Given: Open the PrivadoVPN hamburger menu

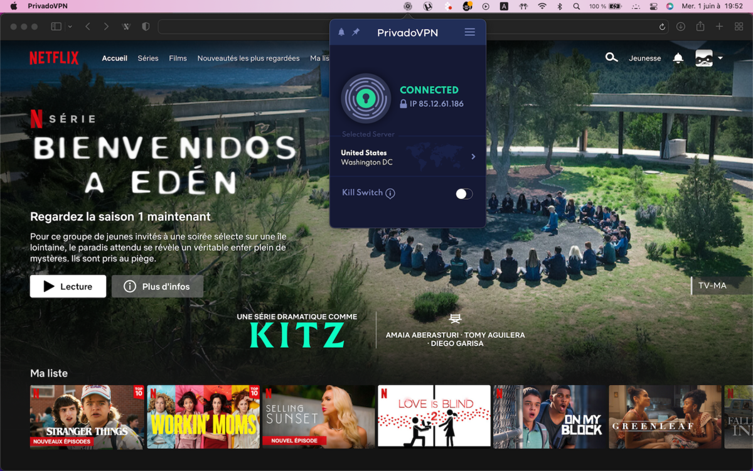Looking at the screenshot, I should tap(469, 32).
